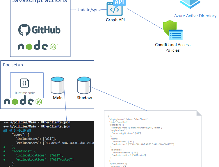Viewport: 219px width, 167px height.
Task: Click the Update/sync connector label
Action: [x=88, y=10]
